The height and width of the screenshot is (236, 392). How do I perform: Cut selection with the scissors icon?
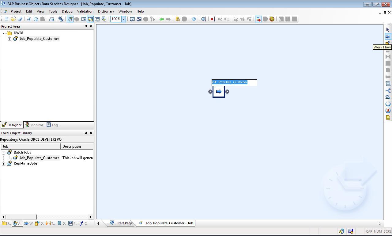coord(29,19)
